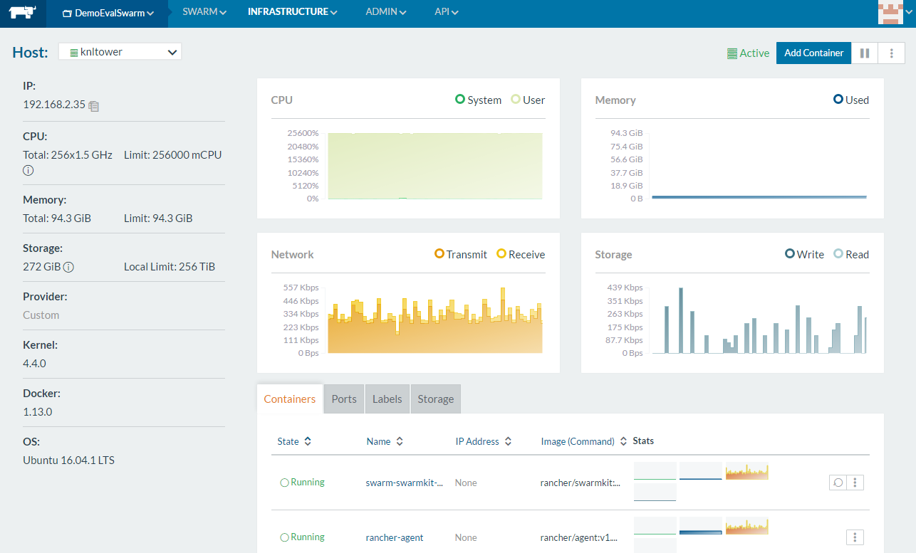Click the CPU info icon
The image size is (916, 553).
28,171
